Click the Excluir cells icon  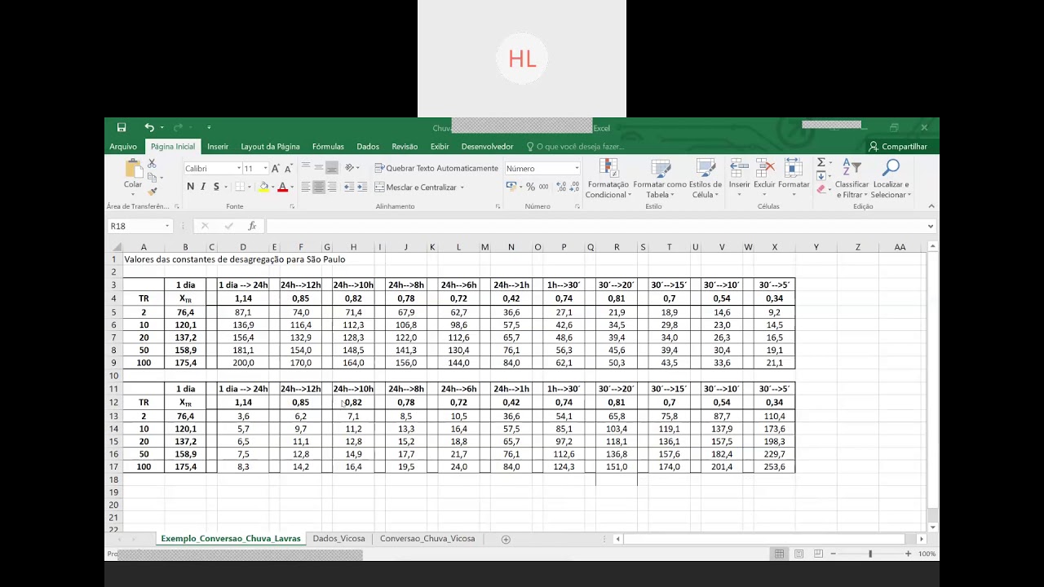[x=764, y=178]
